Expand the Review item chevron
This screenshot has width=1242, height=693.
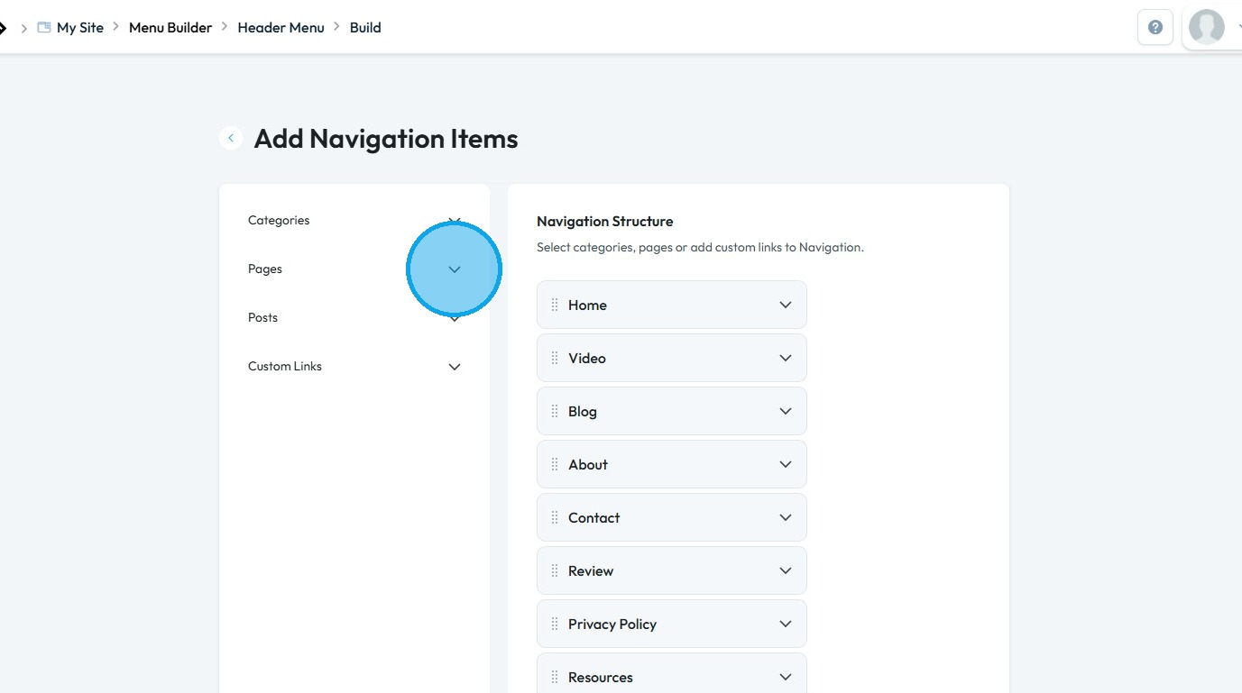tap(786, 571)
